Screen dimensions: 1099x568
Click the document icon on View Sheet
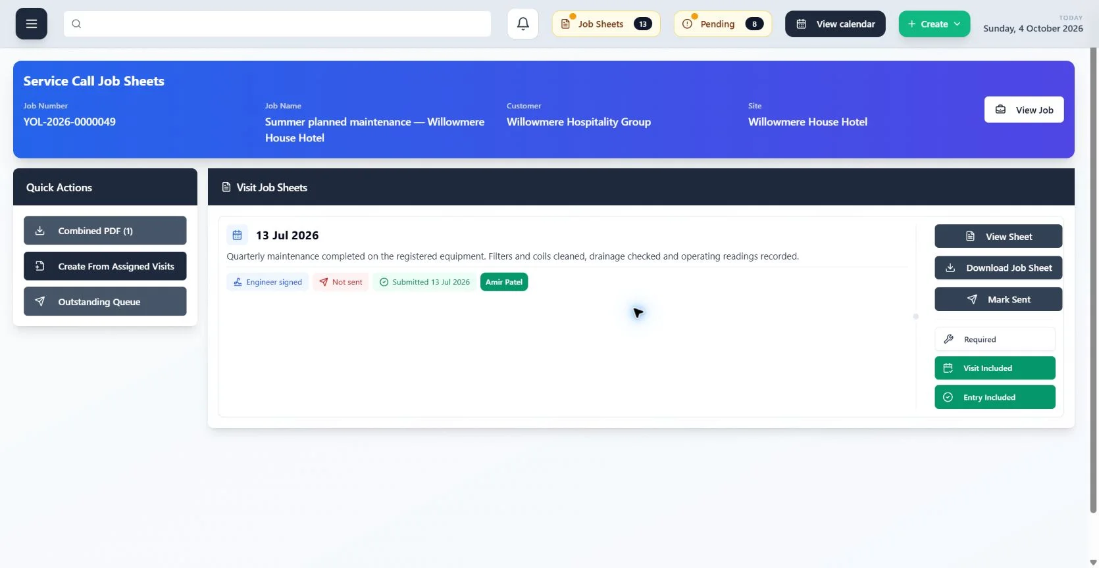(x=970, y=237)
